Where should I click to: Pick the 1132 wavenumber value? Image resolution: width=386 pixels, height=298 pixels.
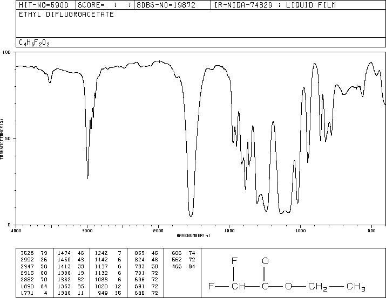coord(101,273)
